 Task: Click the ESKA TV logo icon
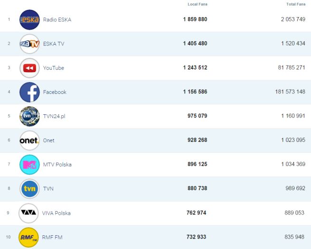pos(29,44)
